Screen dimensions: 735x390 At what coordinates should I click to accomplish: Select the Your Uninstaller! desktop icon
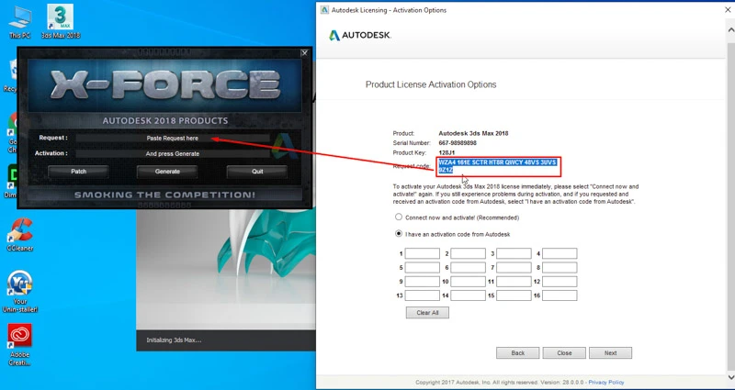click(x=19, y=291)
